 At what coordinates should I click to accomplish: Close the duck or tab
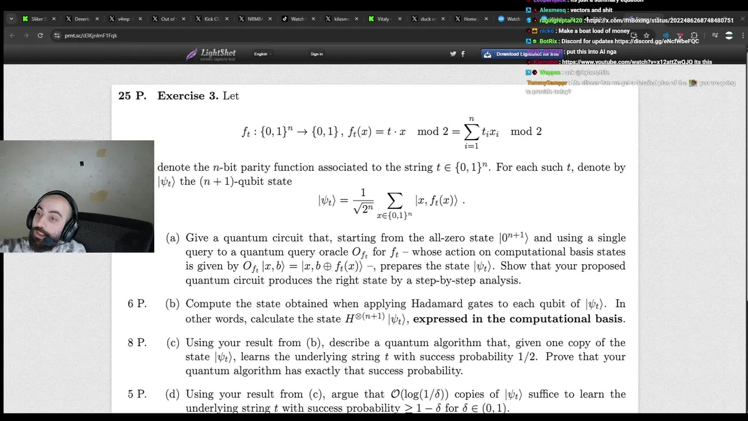point(443,19)
